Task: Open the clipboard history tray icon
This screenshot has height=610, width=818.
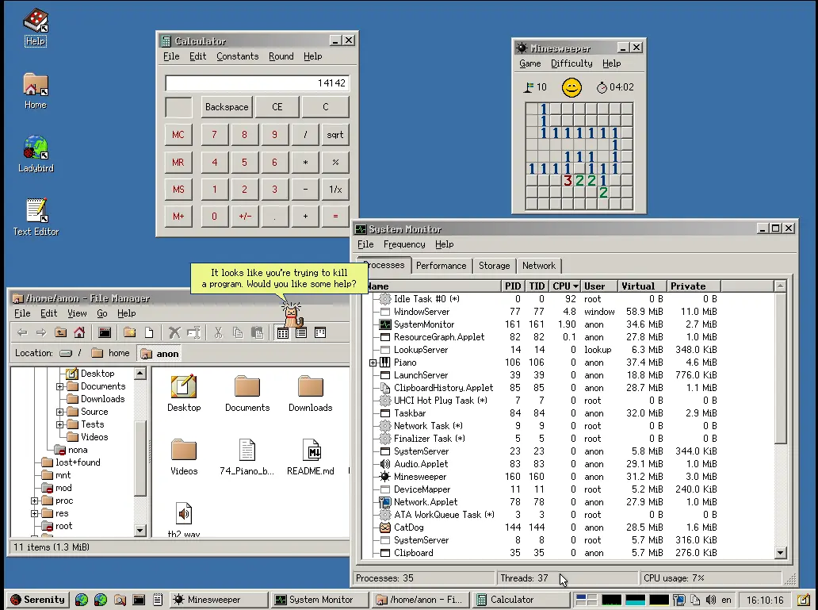Action: (695, 600)
